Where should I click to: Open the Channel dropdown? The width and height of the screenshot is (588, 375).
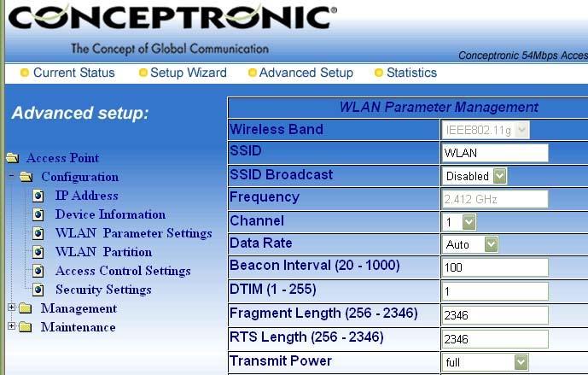pyautogui.click(x=459, y=222)
